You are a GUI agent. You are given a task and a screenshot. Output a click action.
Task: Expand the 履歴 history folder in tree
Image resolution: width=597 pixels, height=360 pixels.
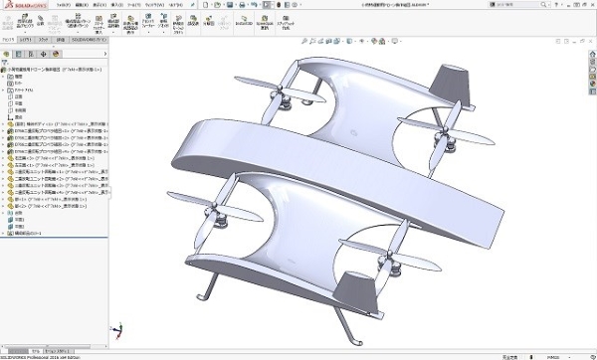pyautogui.click(x=3, y=77)
